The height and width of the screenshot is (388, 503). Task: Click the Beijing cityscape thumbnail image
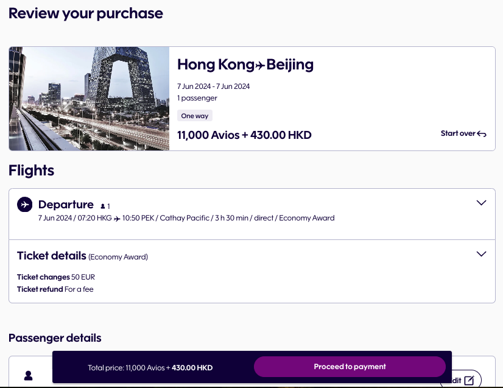click(x=89, y=99)
